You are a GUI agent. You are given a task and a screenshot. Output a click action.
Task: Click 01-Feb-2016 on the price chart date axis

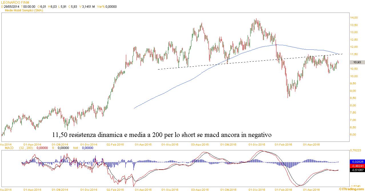pos(283,144)
